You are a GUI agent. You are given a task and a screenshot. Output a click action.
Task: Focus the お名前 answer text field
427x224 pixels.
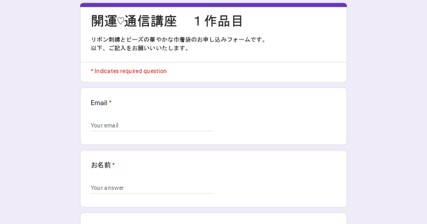[x=152, y=188]
